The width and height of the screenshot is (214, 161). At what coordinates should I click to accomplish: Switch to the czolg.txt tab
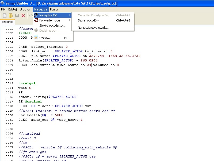point(7,22)
